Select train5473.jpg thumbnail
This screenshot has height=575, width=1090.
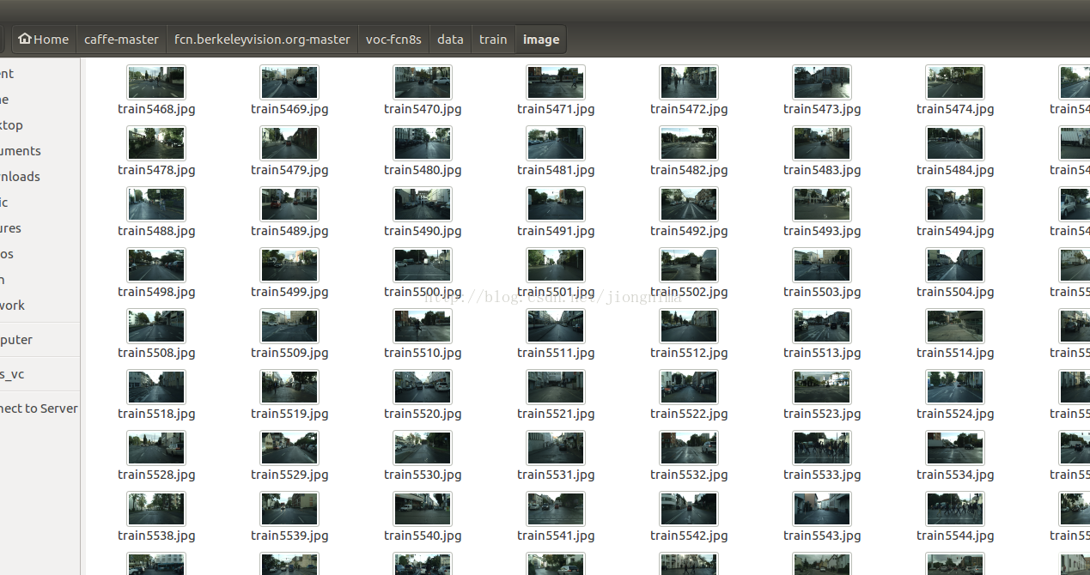pyautogui.click(x=822, y=82)
